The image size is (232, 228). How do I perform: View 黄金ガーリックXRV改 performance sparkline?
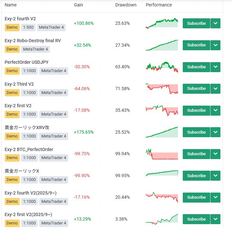(x=162, y=132)
